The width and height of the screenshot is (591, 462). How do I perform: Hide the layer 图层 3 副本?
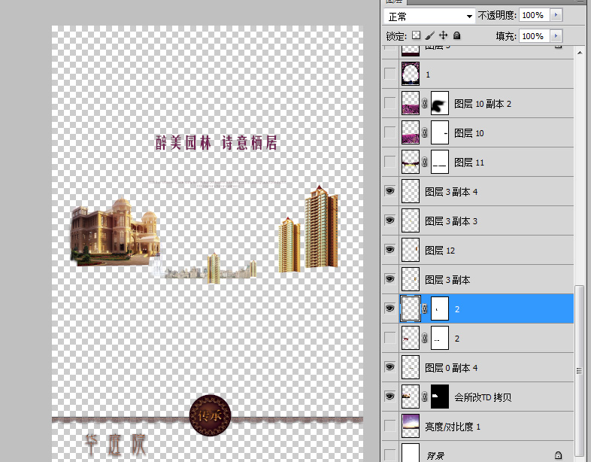point(389,279)
